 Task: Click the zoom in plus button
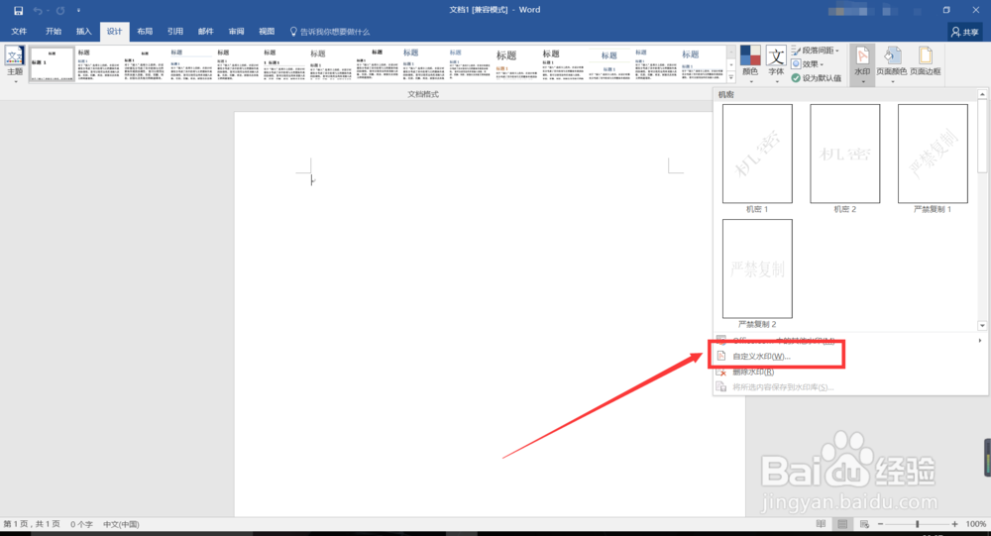(954, 524)
